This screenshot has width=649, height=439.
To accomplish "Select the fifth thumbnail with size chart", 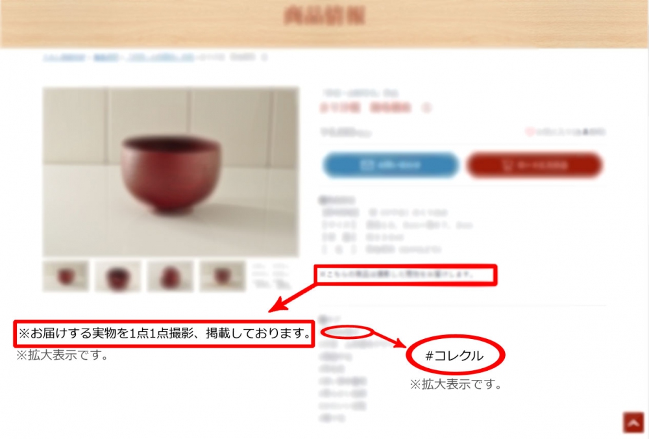I will coord(271,276).
